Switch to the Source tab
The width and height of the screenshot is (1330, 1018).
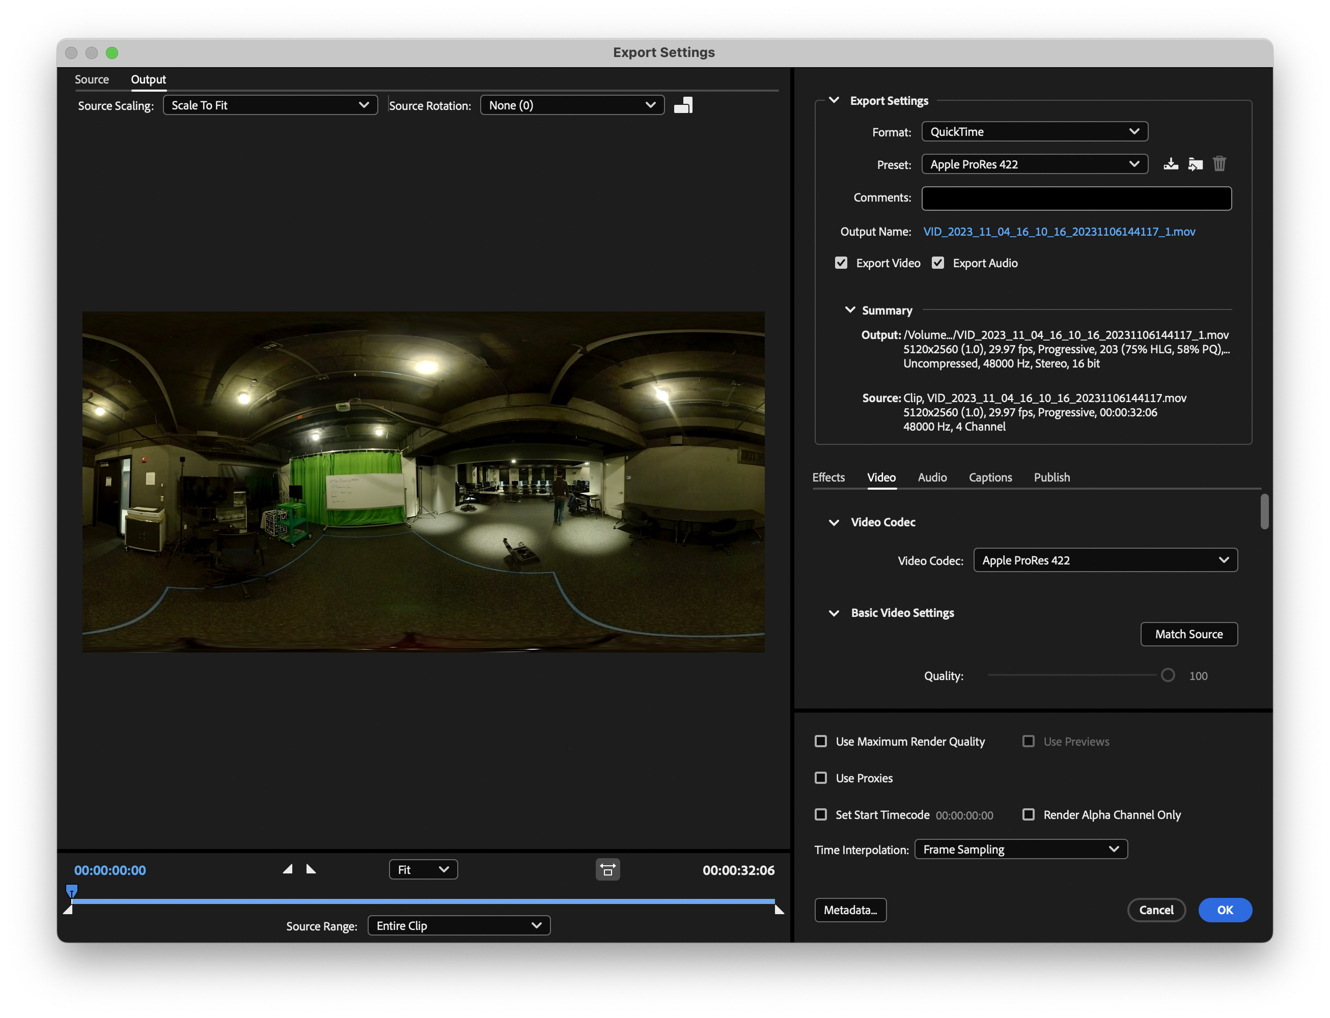(x=92, y=79)
